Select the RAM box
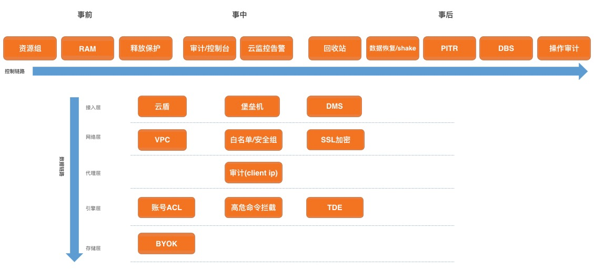 [x=87, y=48]
